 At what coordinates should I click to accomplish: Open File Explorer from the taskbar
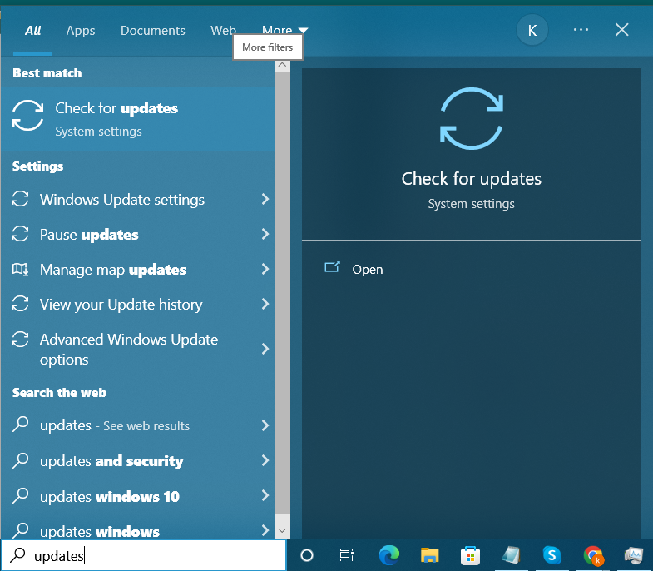[x=430, y=555]
